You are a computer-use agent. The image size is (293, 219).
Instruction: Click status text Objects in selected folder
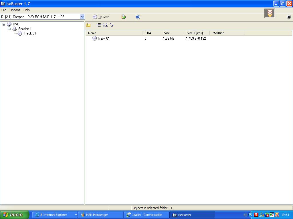(x=152, y=208)
